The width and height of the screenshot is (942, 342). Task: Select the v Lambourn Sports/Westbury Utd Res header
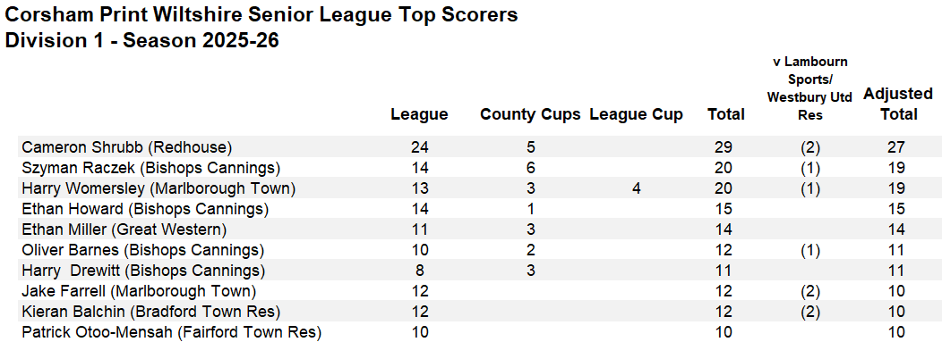(x=809, y=88)
